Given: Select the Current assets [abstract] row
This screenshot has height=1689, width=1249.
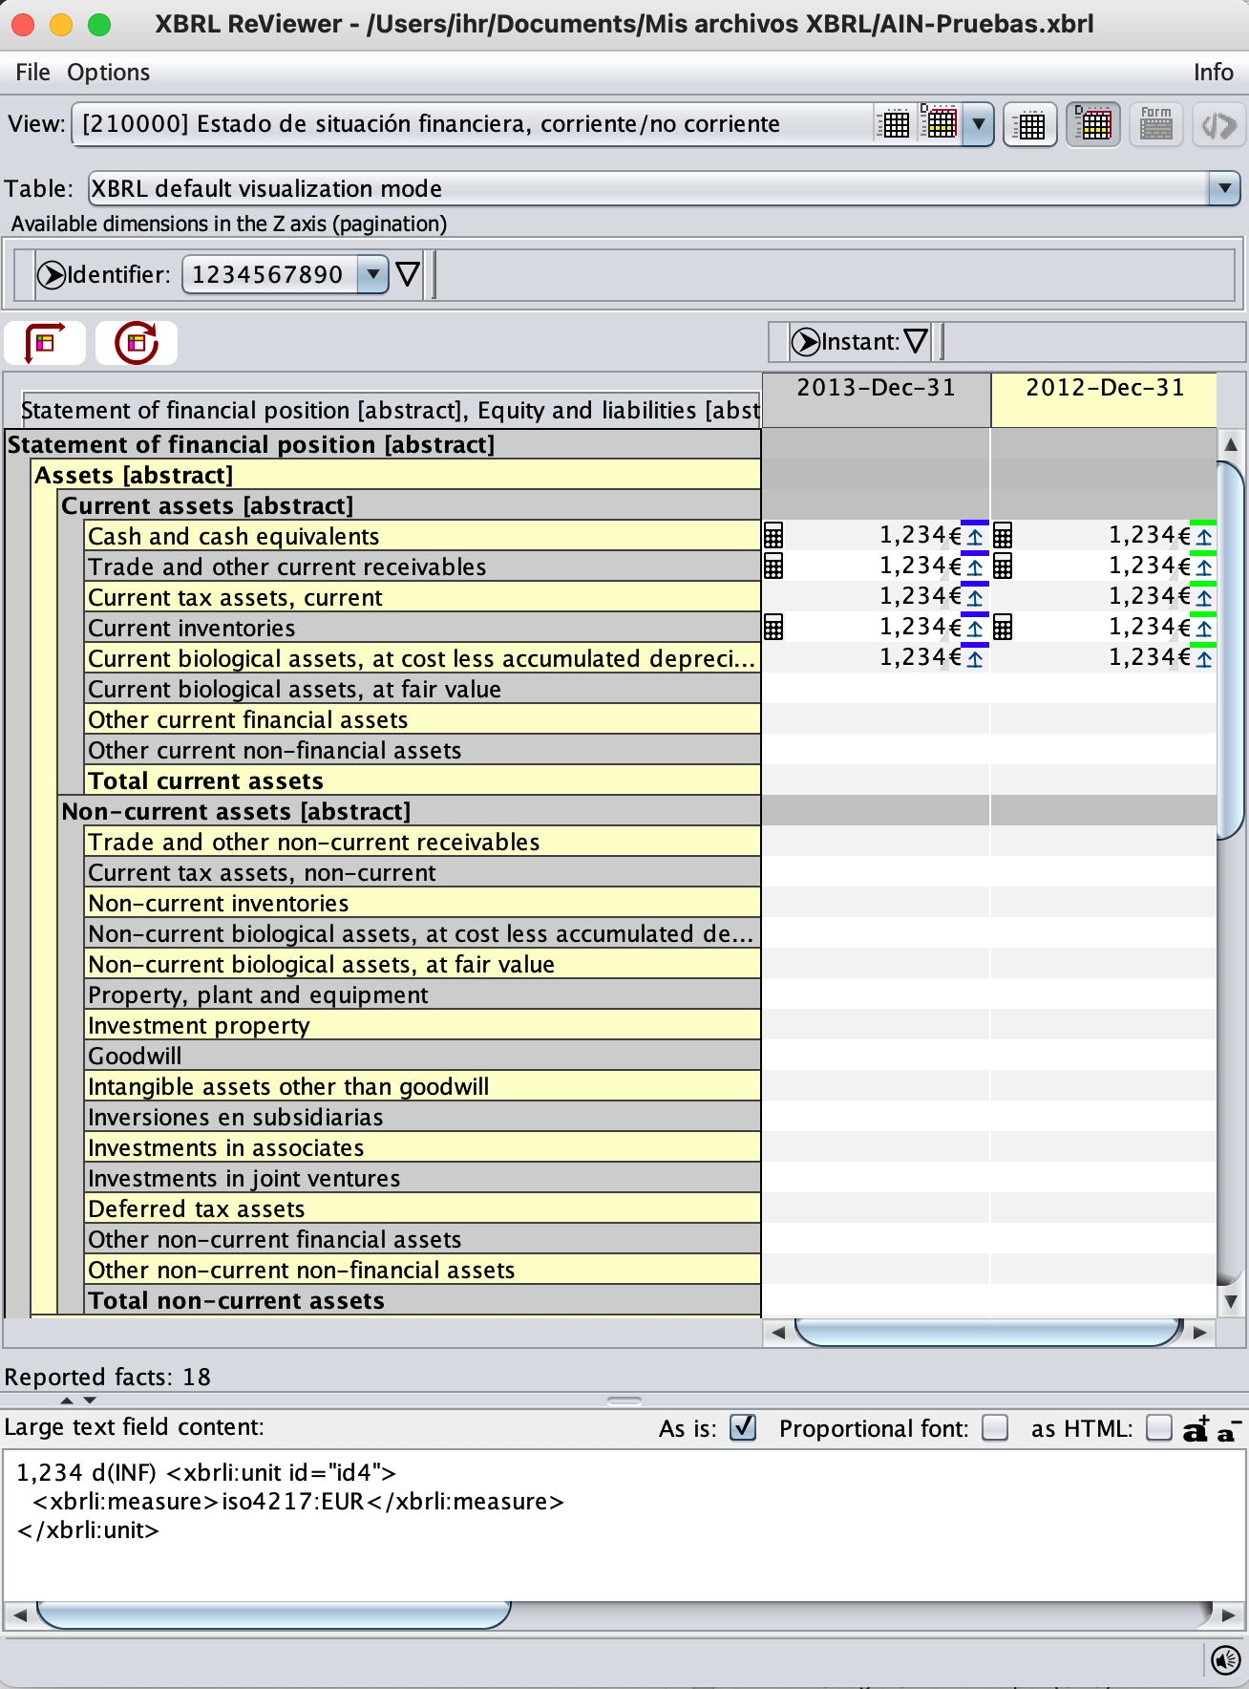Looking at the screenshot, I should [x=410, y=505].
